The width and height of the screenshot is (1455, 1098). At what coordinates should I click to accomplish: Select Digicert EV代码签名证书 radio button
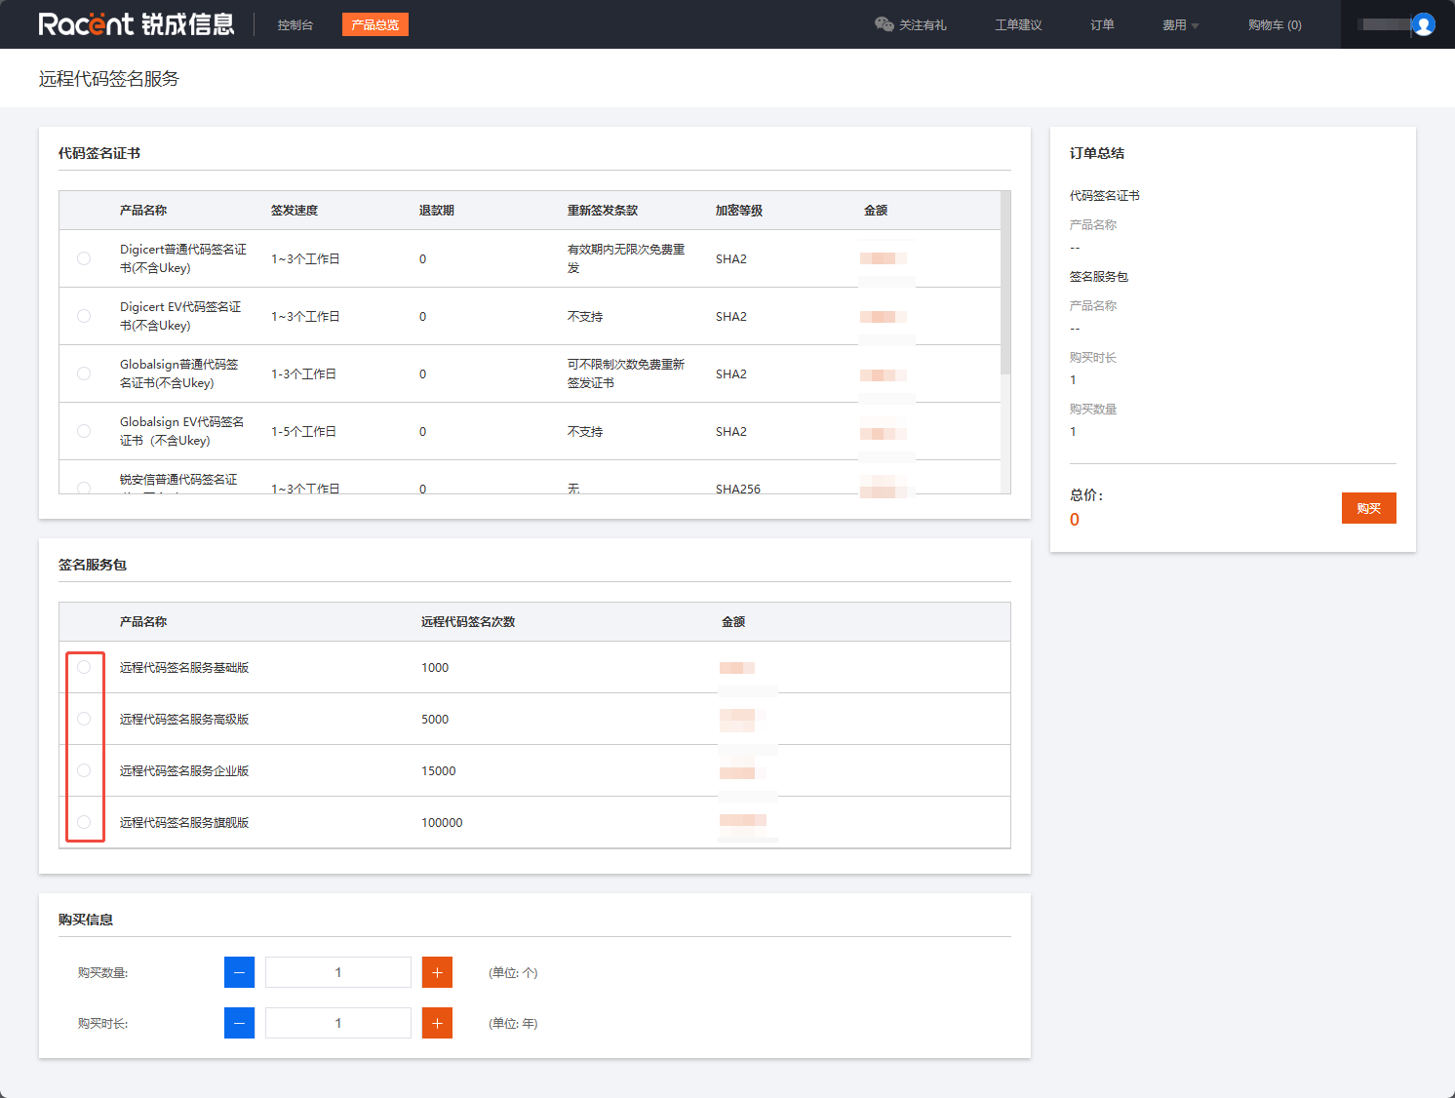(84, 316)
